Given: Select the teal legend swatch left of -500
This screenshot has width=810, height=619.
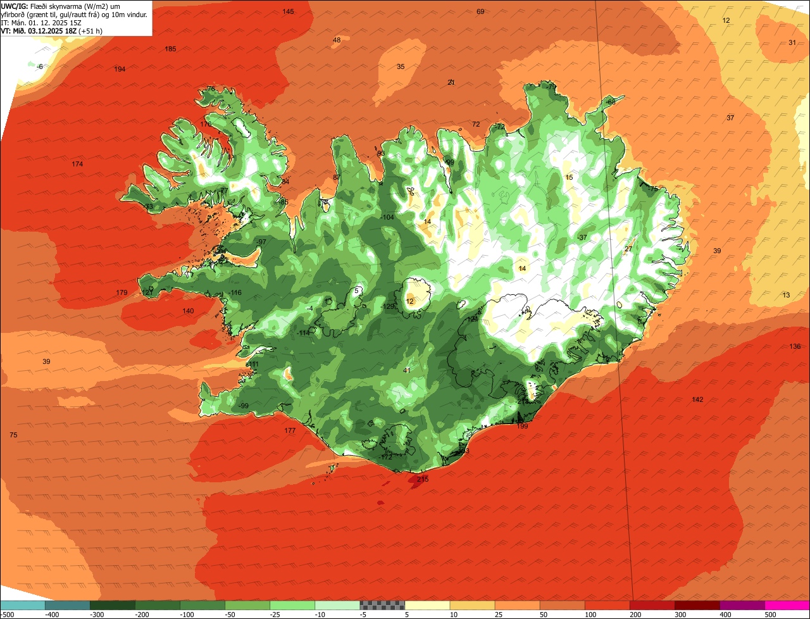Looking at the screenshot, I should (x=22, y=605).
